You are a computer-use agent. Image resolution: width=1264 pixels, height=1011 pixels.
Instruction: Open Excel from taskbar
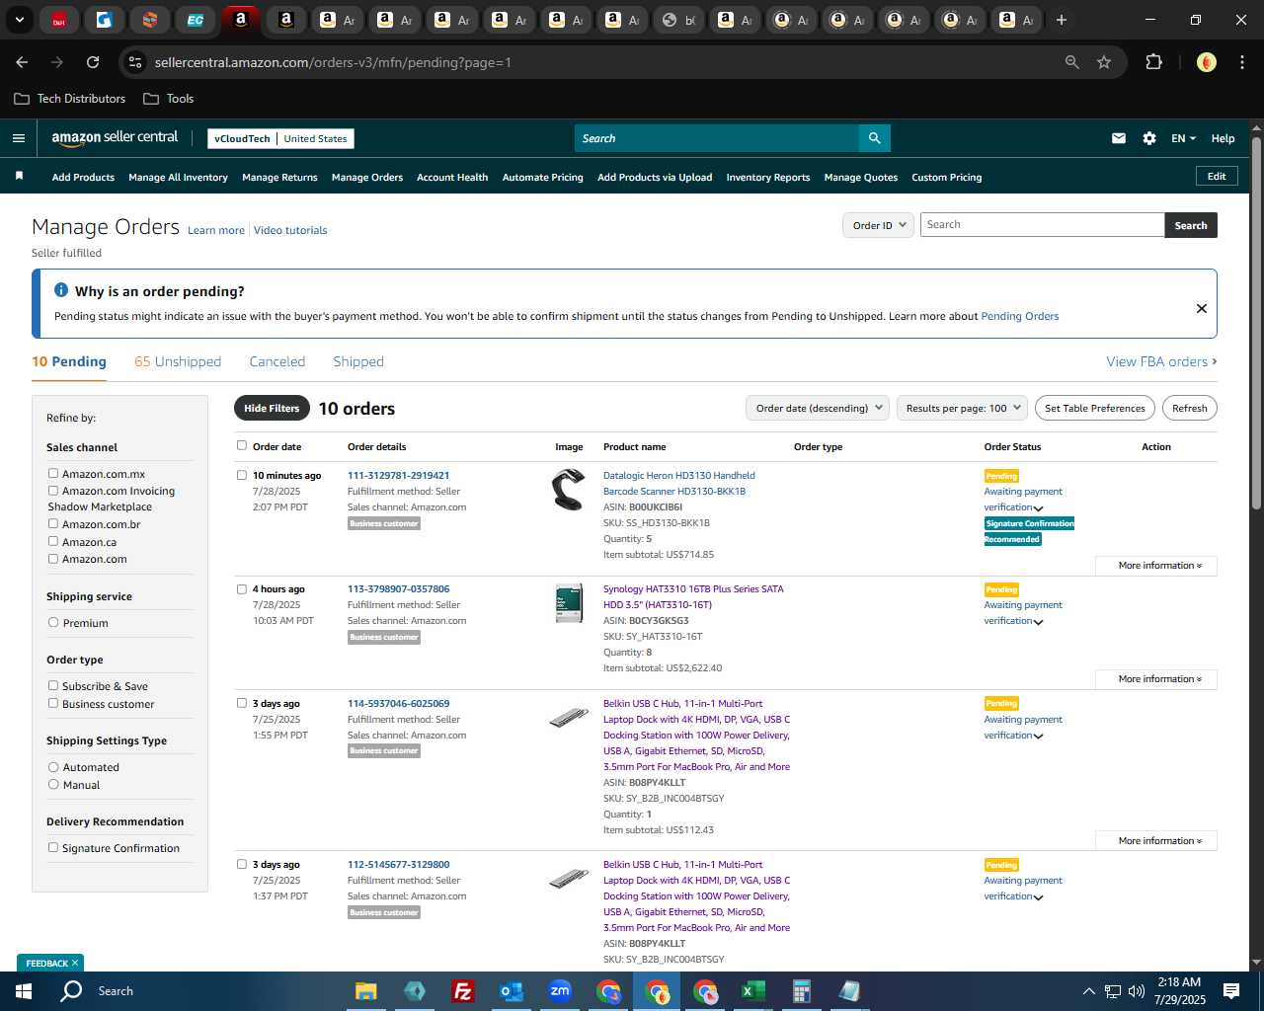click(x=752, y=991)
